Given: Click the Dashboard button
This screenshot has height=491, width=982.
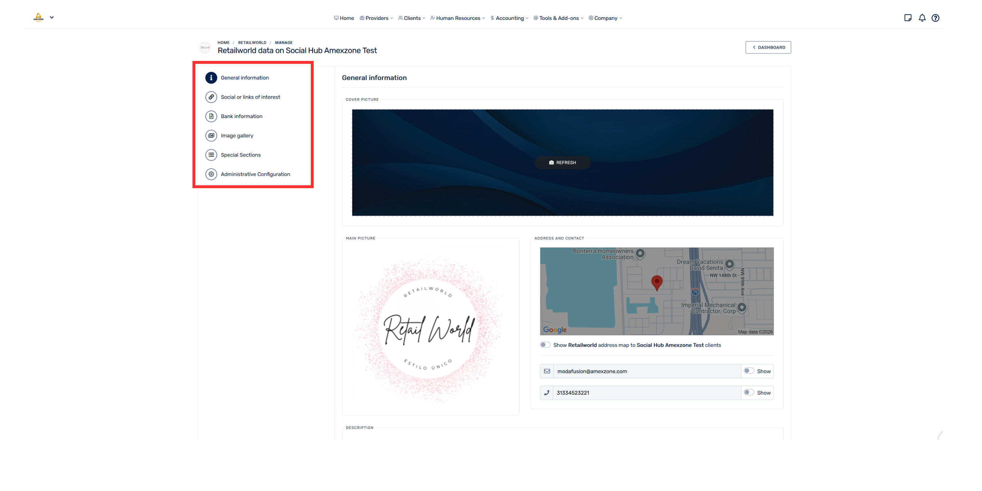Looking at the screenshot, I should click(768, 47).
